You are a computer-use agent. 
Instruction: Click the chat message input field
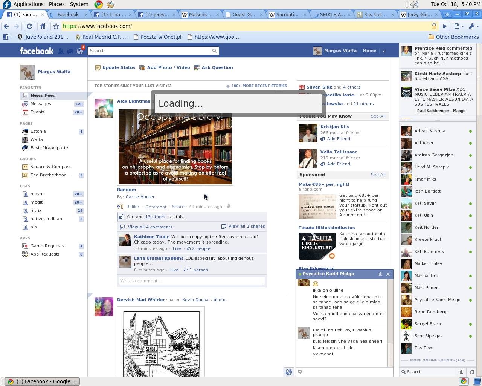(344, 372)
